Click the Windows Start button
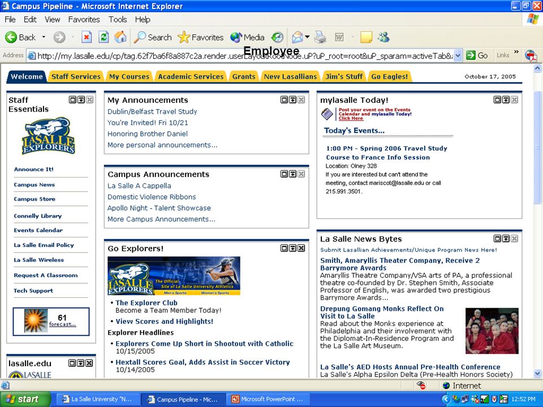This screenshot has height=407, width=543. click(25, 399)
